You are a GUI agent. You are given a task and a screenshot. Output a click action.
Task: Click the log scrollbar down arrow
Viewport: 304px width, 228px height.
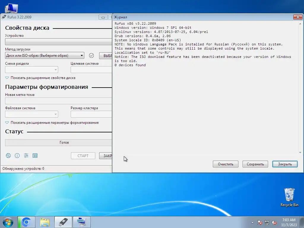[x=300, y=153]
